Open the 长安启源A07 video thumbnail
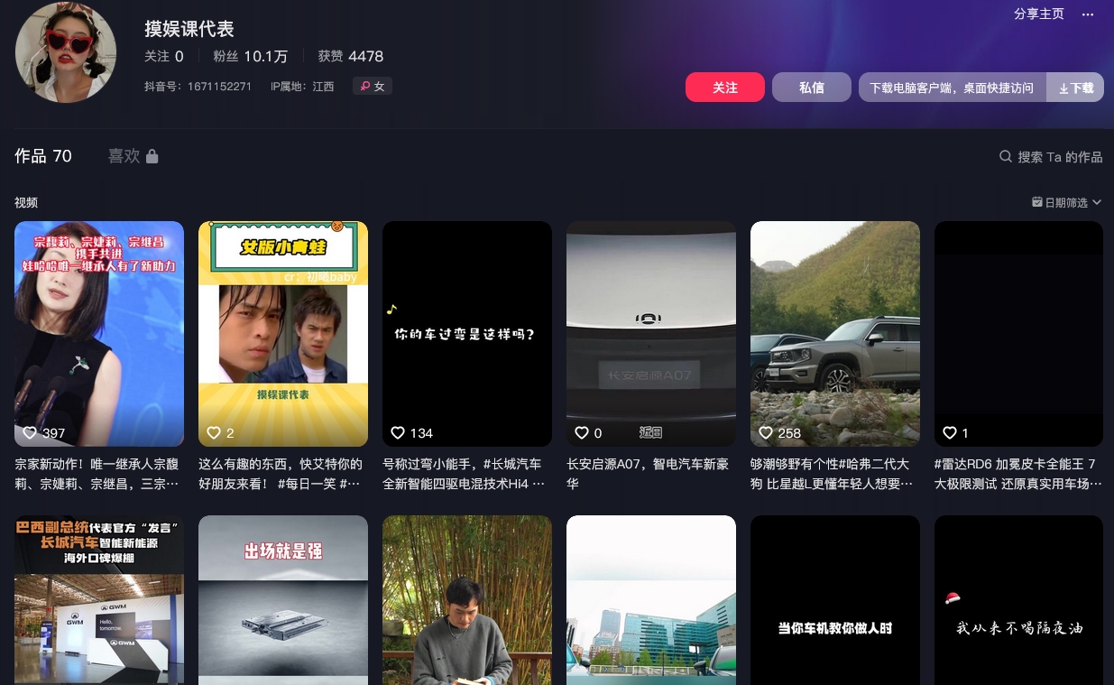The image size is (1114, 685). [651, 334]
